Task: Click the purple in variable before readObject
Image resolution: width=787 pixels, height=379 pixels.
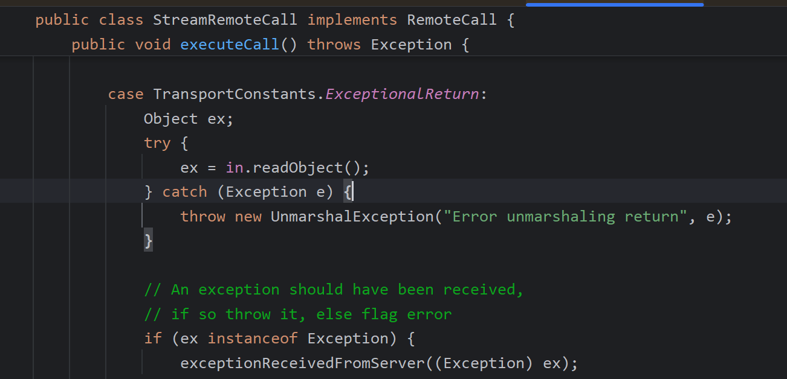Action: point(234,168)
